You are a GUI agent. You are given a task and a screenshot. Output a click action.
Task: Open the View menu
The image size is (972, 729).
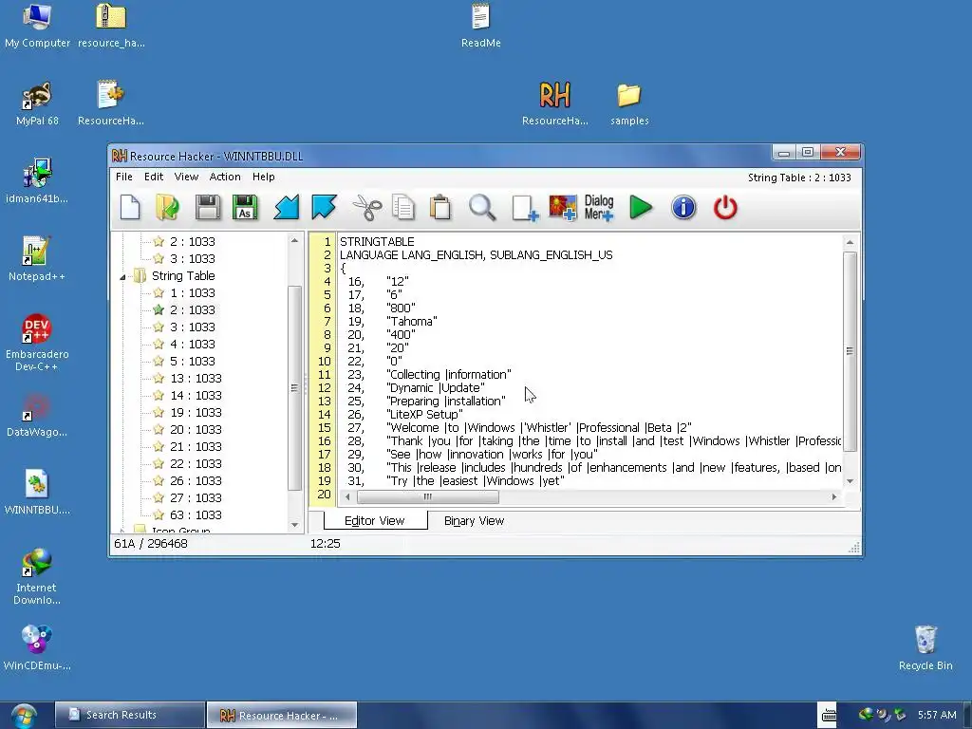click(x=186, y=177)
